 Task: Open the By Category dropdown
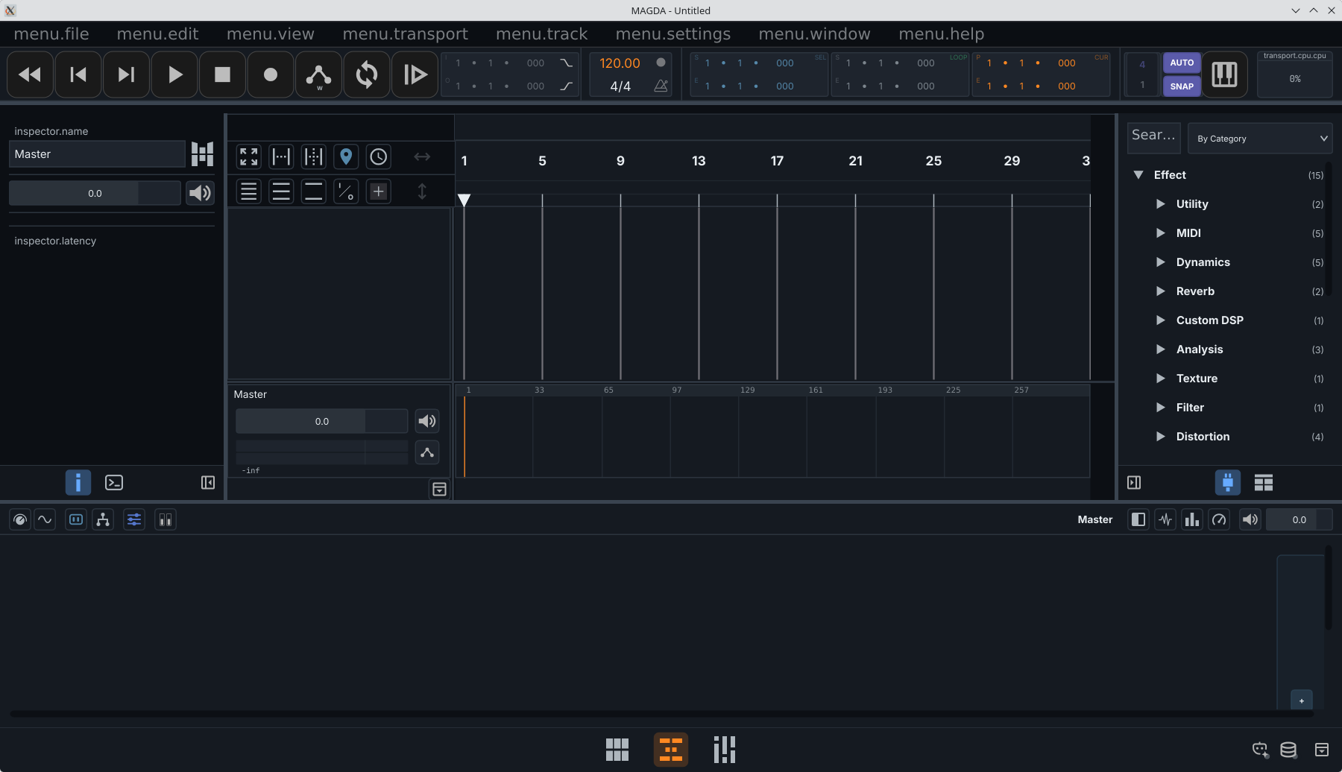click(x=1260, y=139)
